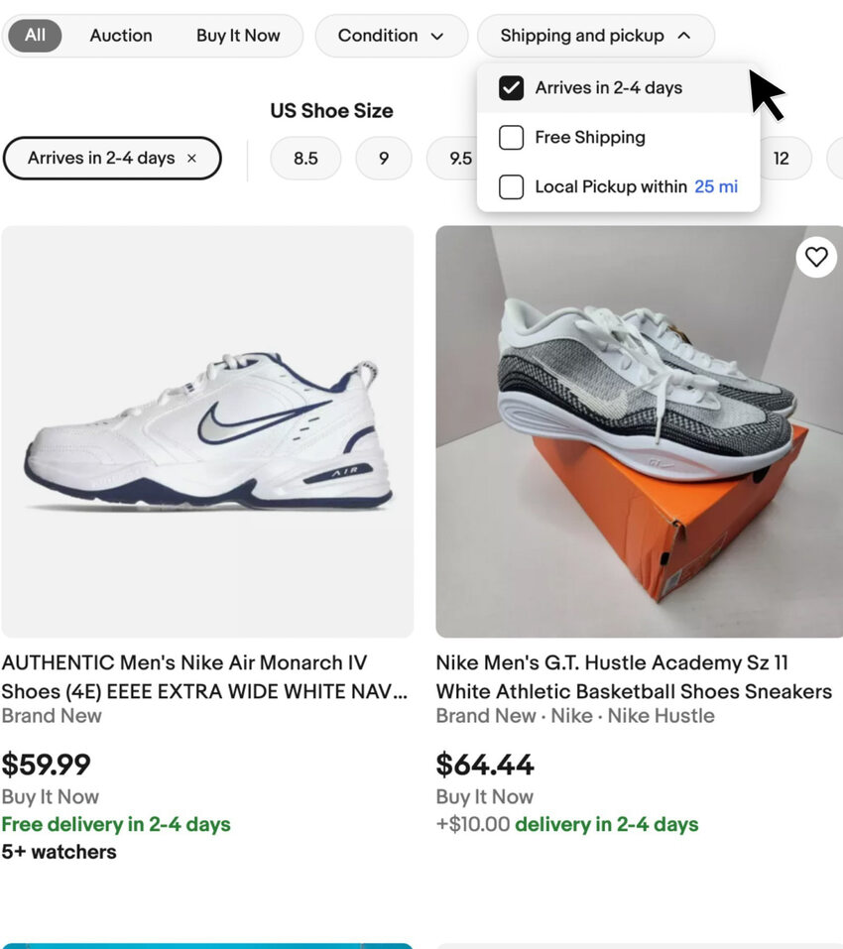View the G.T. Hustle Academy shoe image
The image size is (843, 949).
point(639,431)
